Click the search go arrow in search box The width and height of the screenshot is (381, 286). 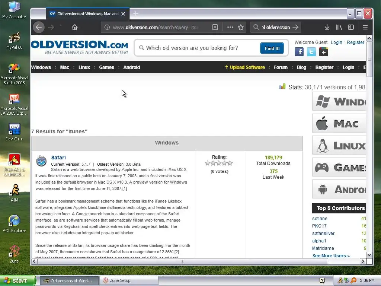point(295,27)
